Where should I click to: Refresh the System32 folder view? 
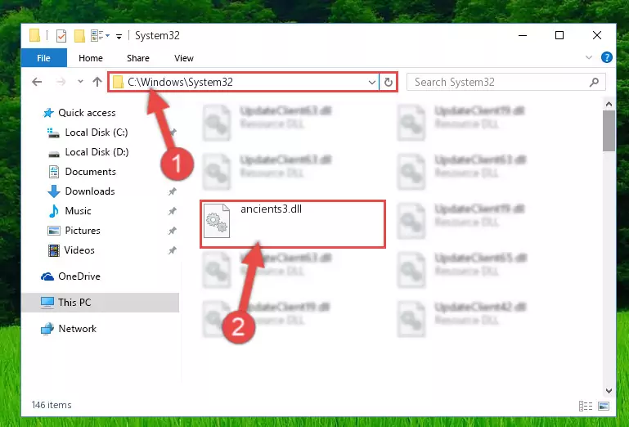388,83
